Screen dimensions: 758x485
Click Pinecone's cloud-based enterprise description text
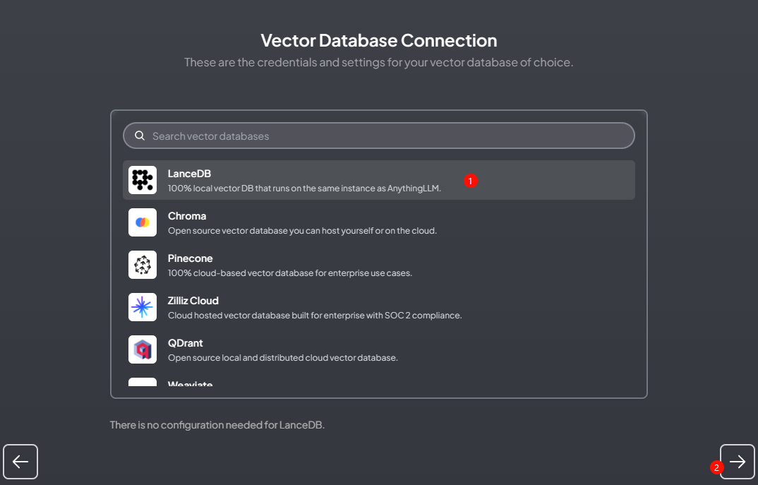289,273
